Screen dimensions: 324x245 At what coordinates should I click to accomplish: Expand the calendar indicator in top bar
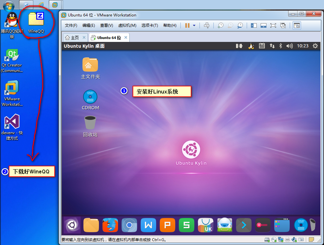[261, 46]
